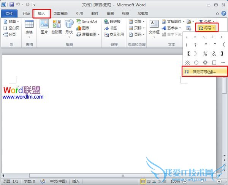This screenshot has height=185, width=228.
Task: Open the 文件 (File) tab
Action: click(9, 13)
